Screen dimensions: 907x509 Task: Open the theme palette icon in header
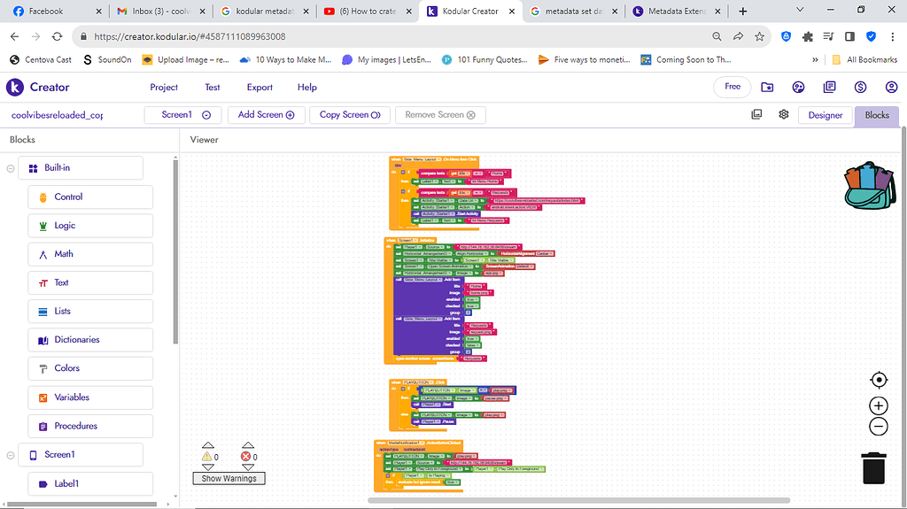[798, 88]
